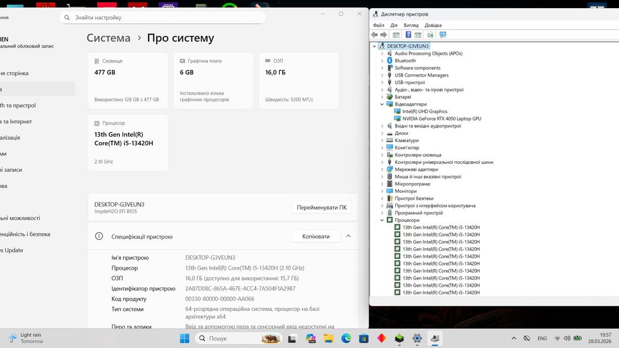Click the Копіювати button
The image size is (619, 348).
(316, 237)
